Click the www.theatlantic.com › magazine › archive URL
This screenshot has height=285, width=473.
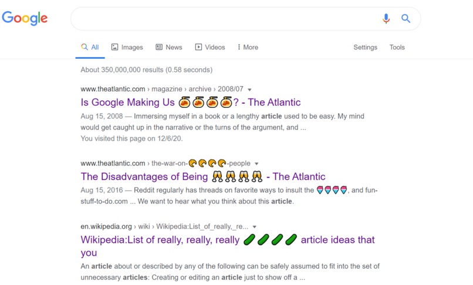162,89
